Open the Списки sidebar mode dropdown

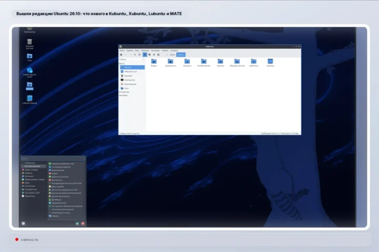[132, 59]
